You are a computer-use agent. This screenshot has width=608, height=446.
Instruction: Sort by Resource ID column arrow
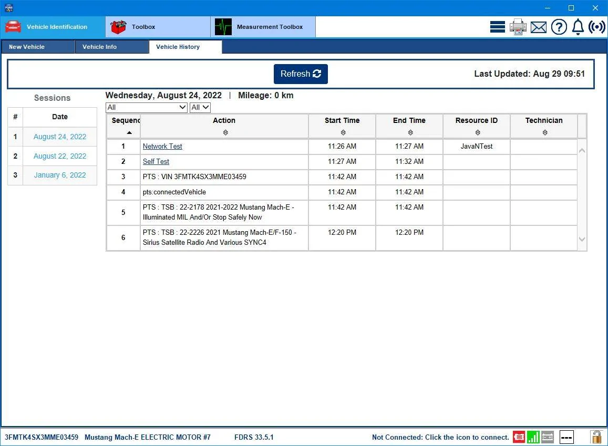pyautogui.click(x=477, y=132)
